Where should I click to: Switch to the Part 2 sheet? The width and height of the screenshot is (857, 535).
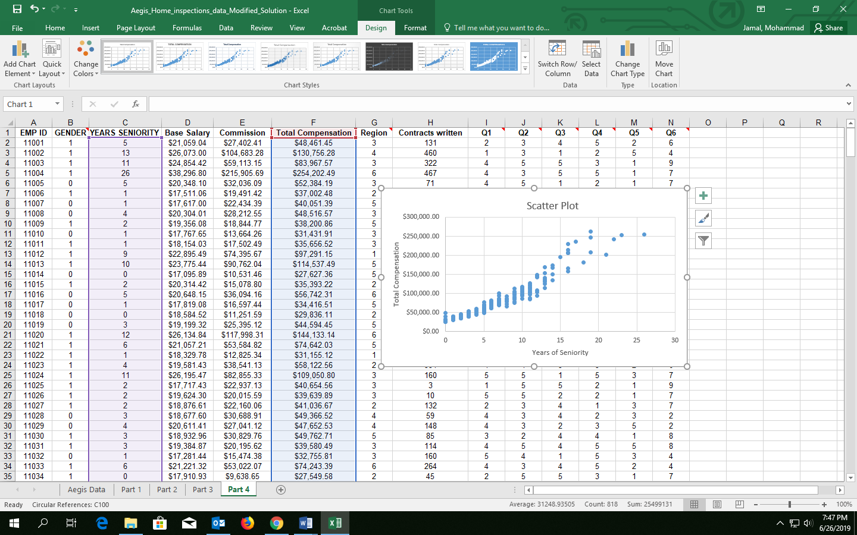167,490
